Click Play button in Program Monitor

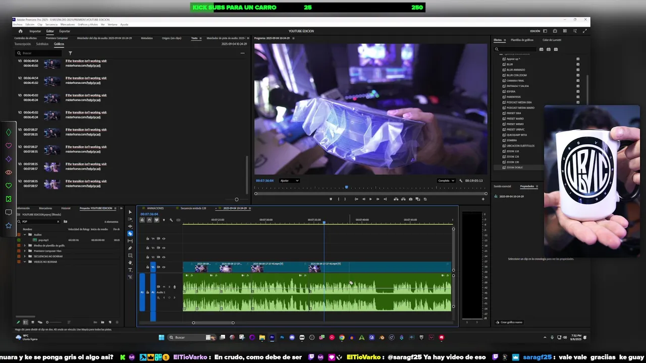click(x=370, y=199)
